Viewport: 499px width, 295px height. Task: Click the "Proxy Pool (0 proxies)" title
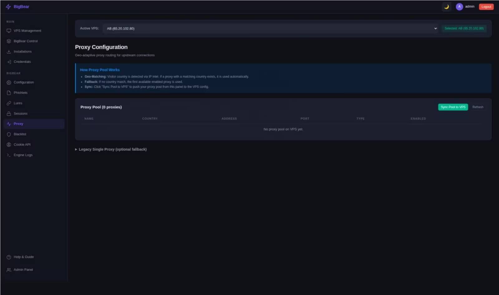(101, 107)
